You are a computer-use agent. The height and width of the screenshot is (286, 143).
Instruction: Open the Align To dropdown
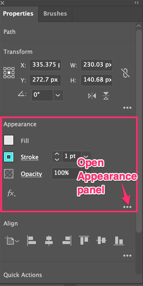[12, 241]
